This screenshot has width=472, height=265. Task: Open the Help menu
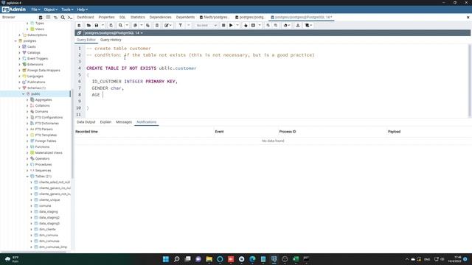tap(82, 10)
